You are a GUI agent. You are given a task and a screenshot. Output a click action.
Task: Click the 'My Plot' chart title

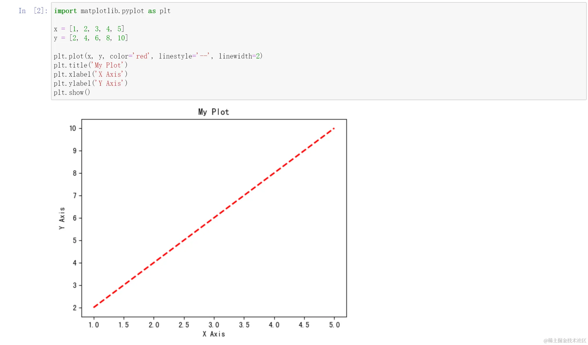[214, 112]
